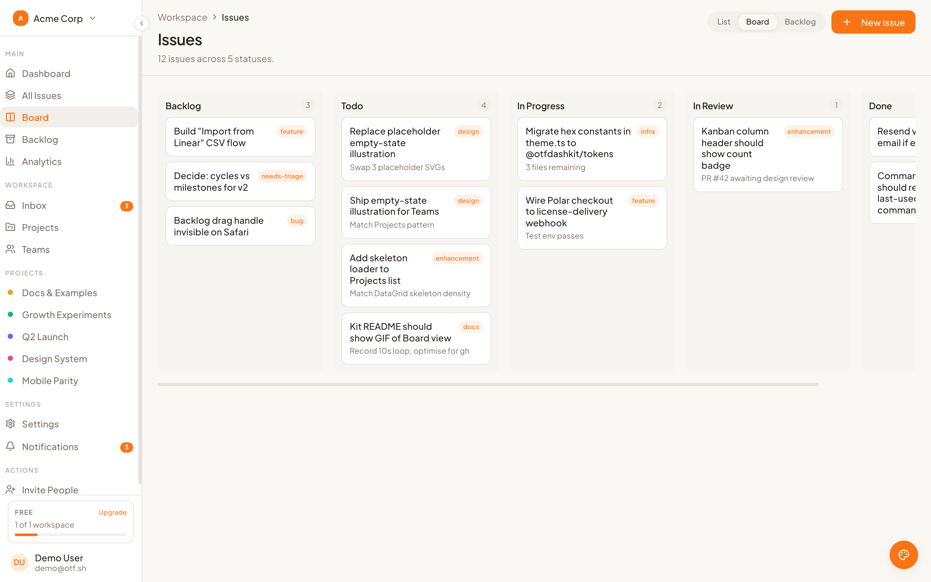Open the Demo User account menu
The height and width of the screenshot is (582, 931).
click(x=71, y=562)
